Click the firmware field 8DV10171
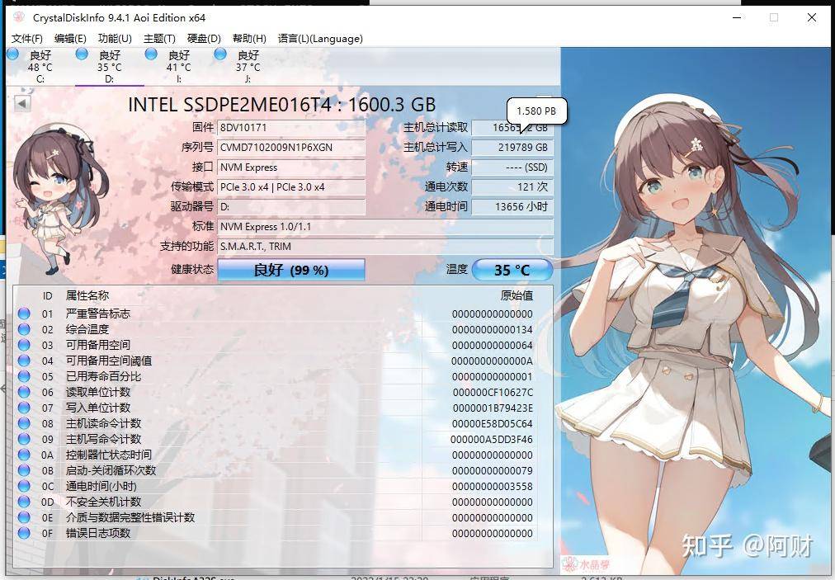835x580 pixels. [x=291, y=128]
